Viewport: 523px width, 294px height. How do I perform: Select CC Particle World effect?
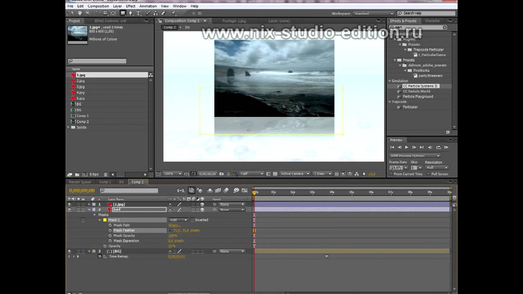click(x=416, y=91)
